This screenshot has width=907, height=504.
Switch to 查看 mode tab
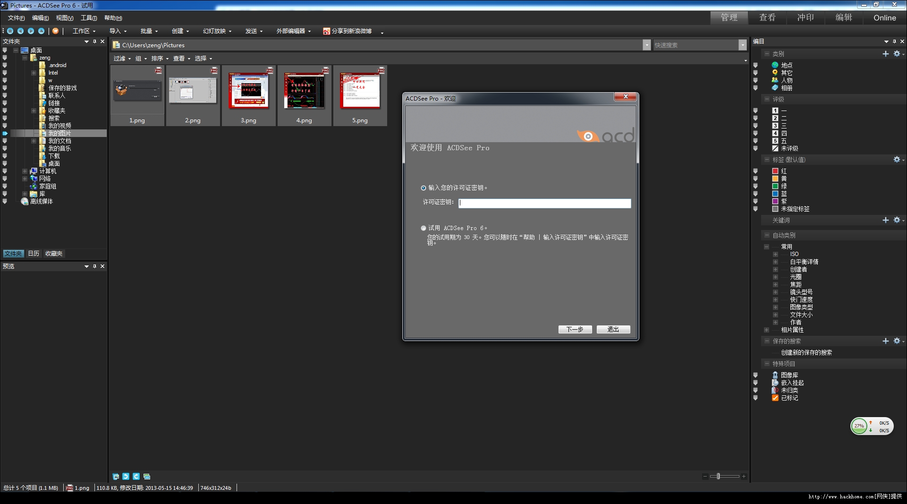tap(767, 17)
